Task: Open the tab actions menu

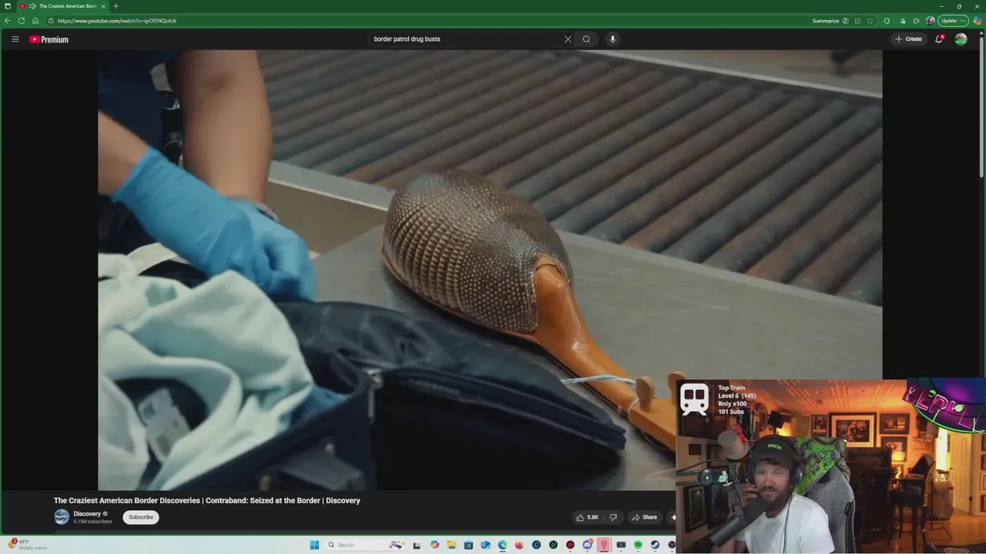Action: click(x=8, y=6)
